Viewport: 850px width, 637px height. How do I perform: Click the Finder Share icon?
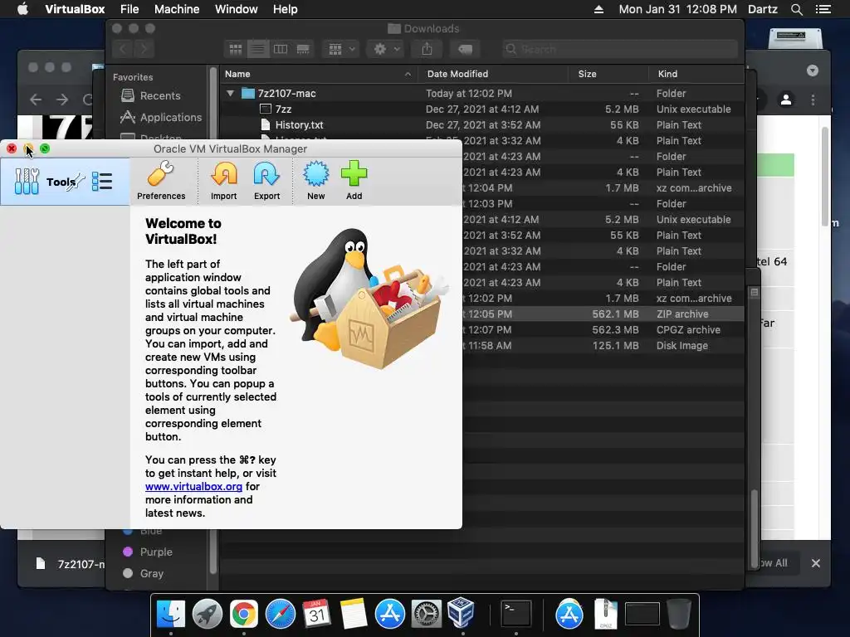427,49
